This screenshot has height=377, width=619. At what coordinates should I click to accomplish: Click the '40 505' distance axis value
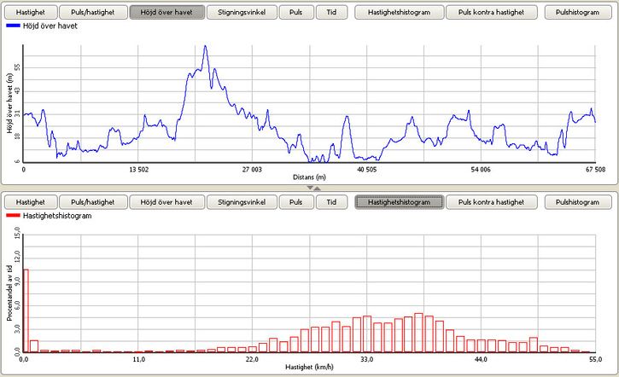pos(367,170)
